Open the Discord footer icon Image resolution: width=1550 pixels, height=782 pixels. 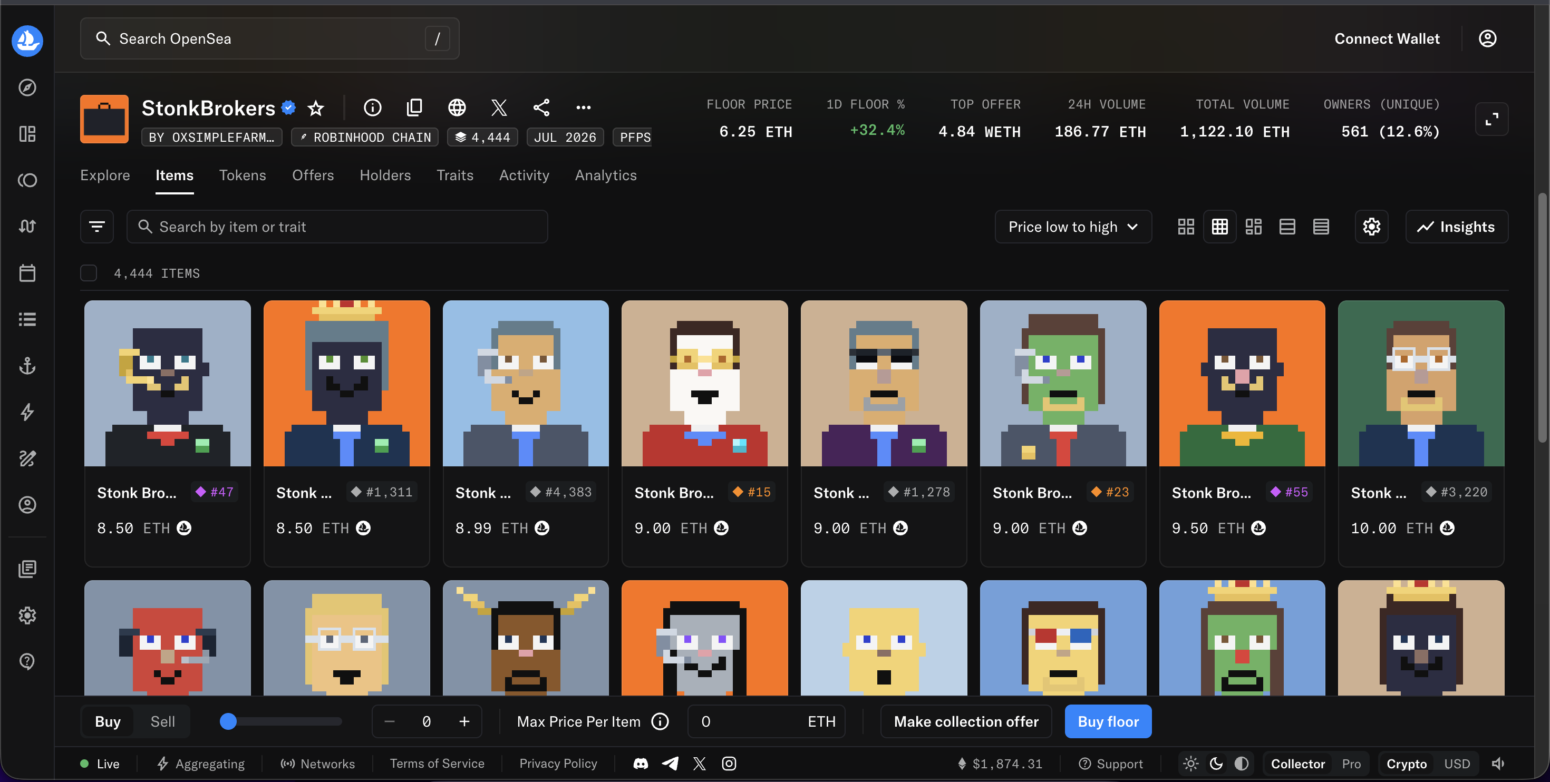point(641,764)
